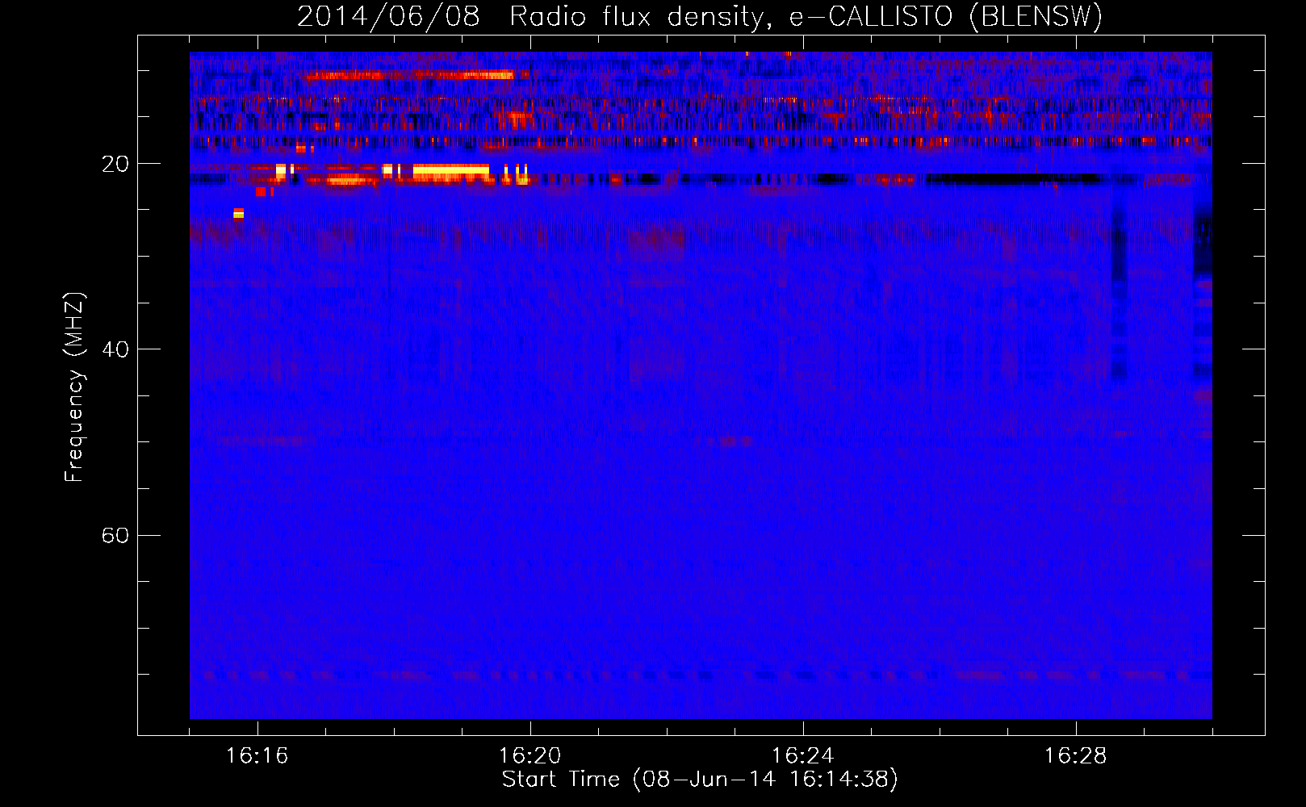Screen dimensions: 1306x807
Task: Click the '60' frequency tick label
Action: [x=115, y=535]
